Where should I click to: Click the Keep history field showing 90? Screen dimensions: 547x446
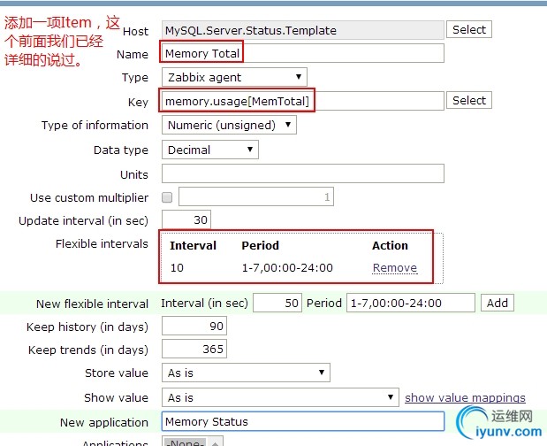coord(194,326)
